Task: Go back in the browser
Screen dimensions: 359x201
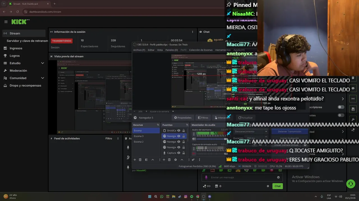Action: point(4,12)
